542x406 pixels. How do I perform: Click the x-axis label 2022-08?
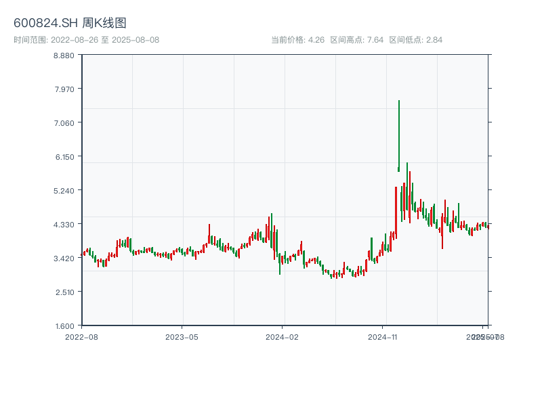(81, 337)
